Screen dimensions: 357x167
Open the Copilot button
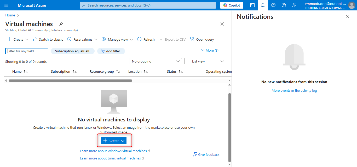pos(232,5)
